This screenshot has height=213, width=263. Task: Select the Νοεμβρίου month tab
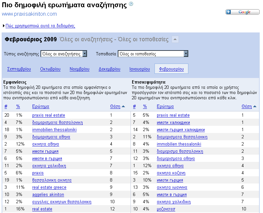point(80,69)
